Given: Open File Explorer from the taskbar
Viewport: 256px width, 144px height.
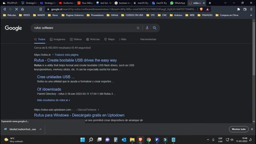Looking at the screenshot, I should tap(132, 140).
